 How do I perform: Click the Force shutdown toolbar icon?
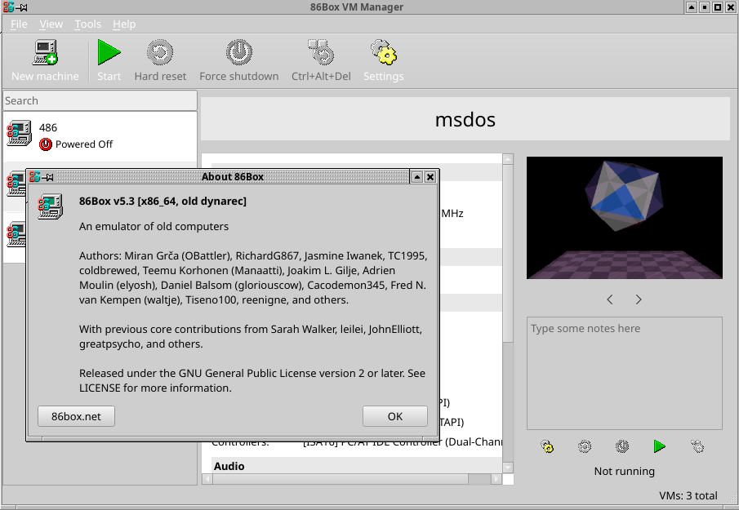point(239,52)
